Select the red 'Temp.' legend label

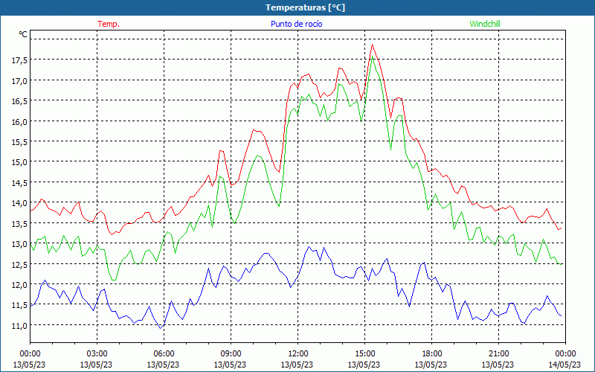point(109,24)
